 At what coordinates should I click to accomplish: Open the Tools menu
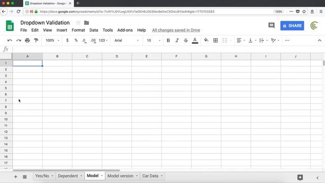[108, 30]
